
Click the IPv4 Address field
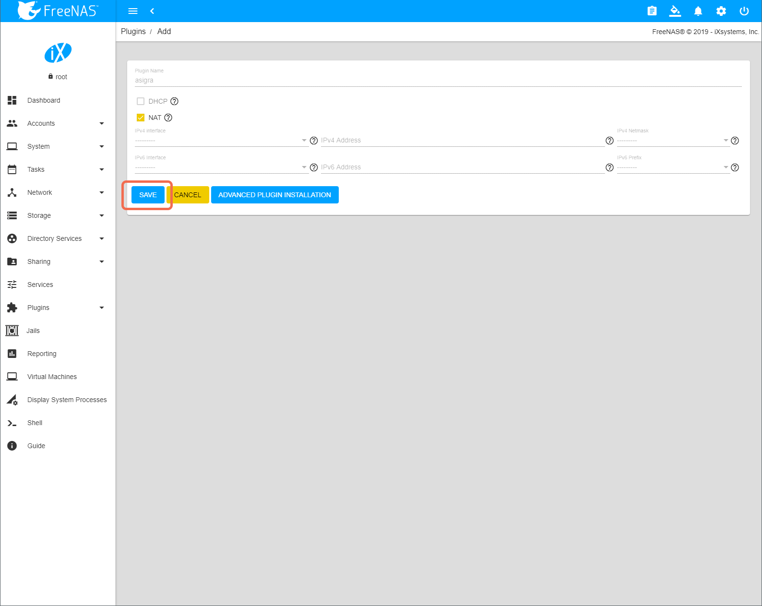pyautogui.click(x=463, y=141)
